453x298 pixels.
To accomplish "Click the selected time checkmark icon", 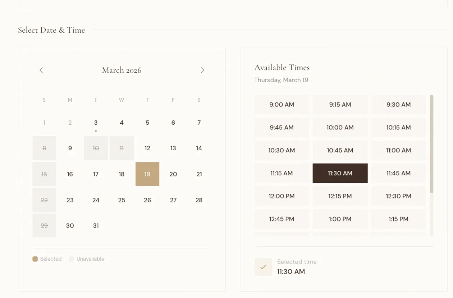I will coord(263,267).
